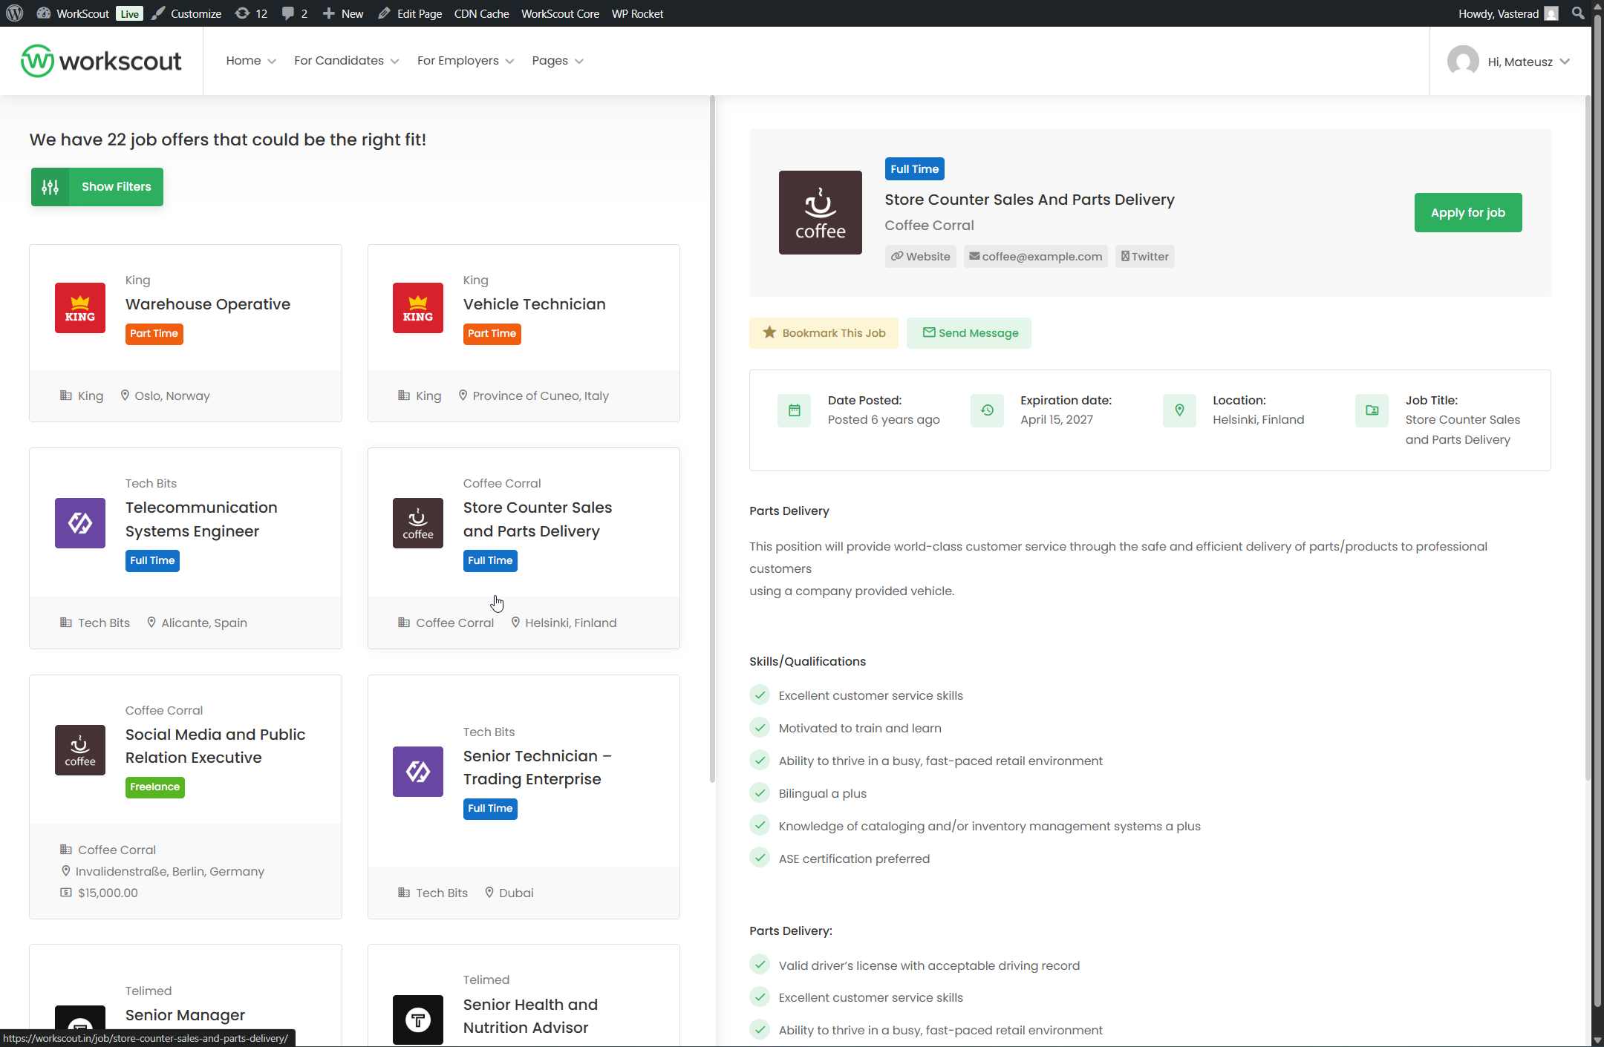This screenshot has height=1047, width=1604.
Task: Click the New content menu item
Action: point(343,13)
